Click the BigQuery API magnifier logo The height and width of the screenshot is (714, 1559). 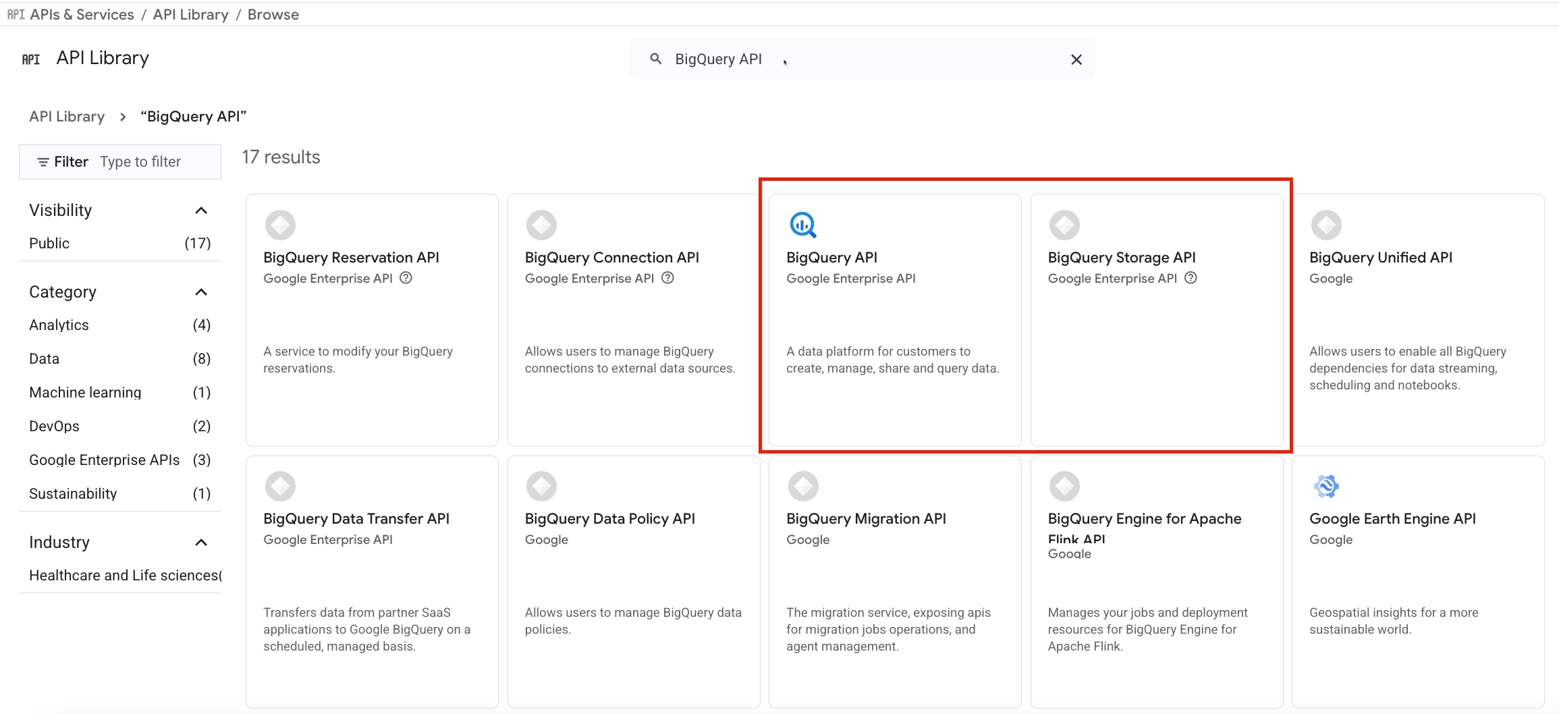tap(802, 225)
